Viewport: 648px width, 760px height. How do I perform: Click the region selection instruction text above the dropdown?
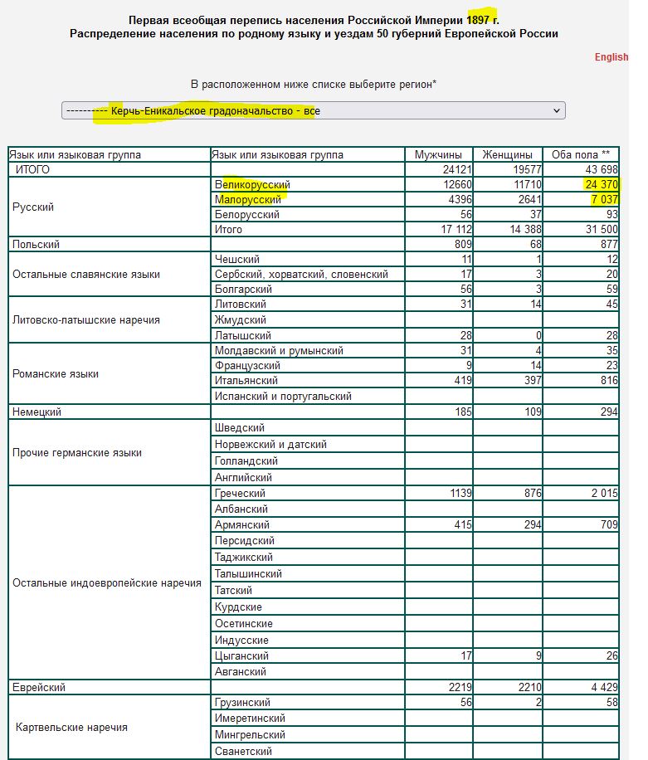314,85
